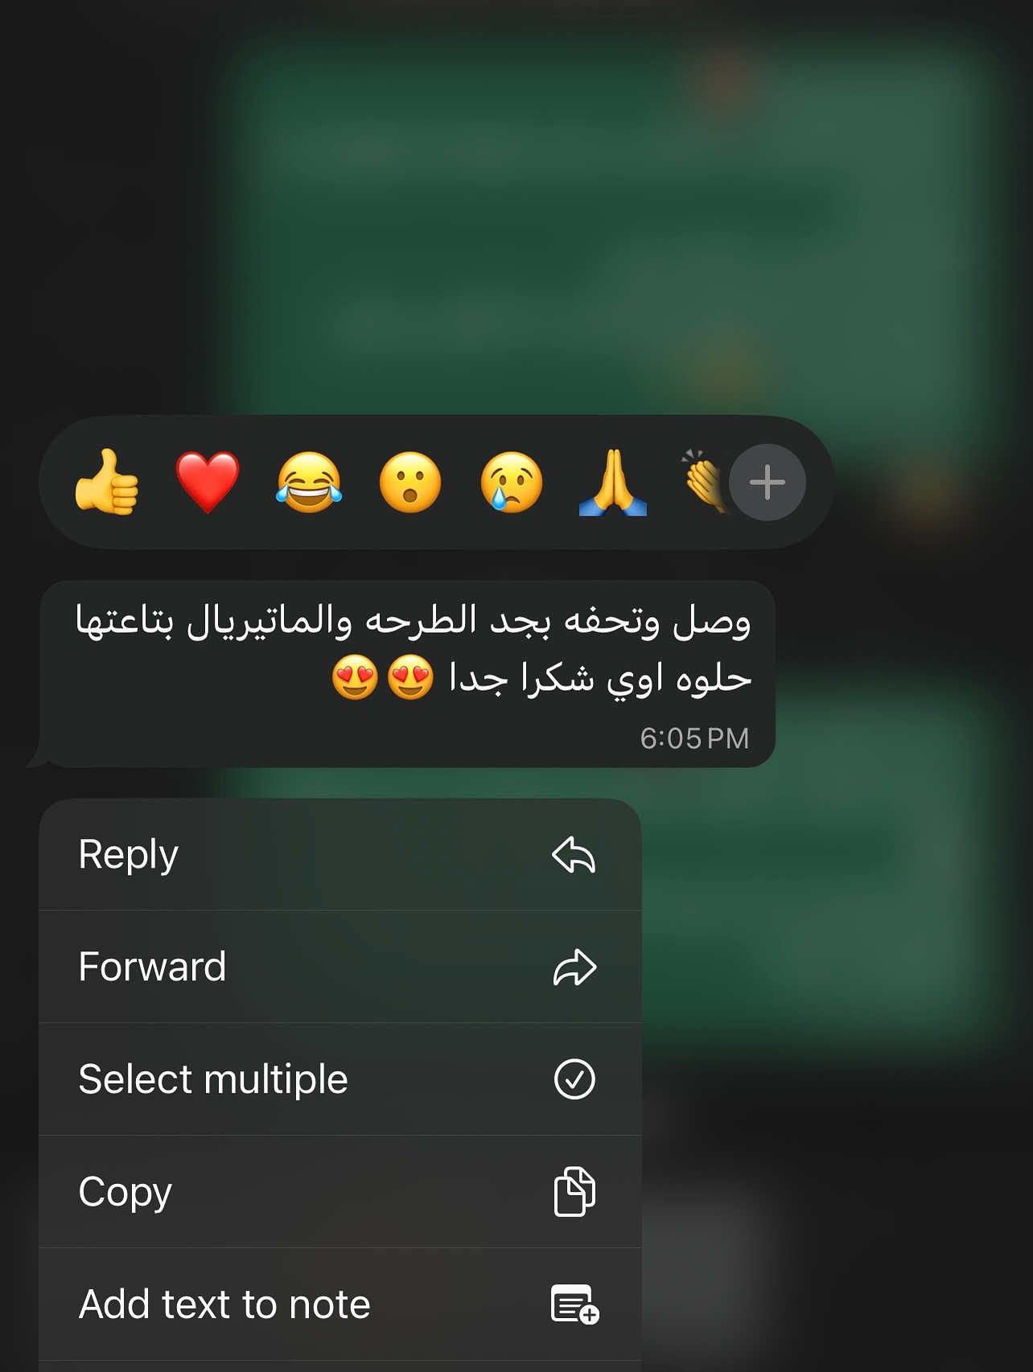1033x1372 pixels.
Task: Choose Add text to note option
Action: [340, 1304]
